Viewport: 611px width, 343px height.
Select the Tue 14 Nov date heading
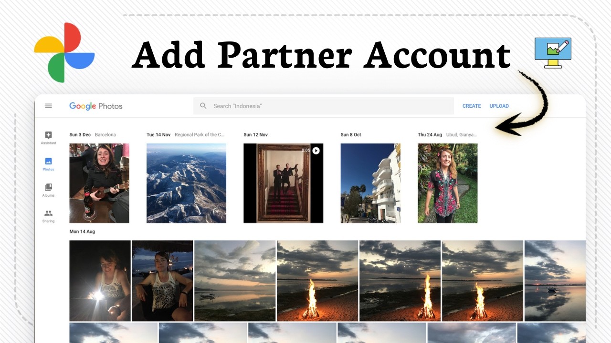coord(158,135)
